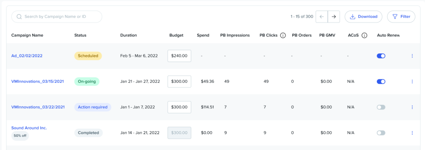Open the PB Clicks info icon

(283, 35)
